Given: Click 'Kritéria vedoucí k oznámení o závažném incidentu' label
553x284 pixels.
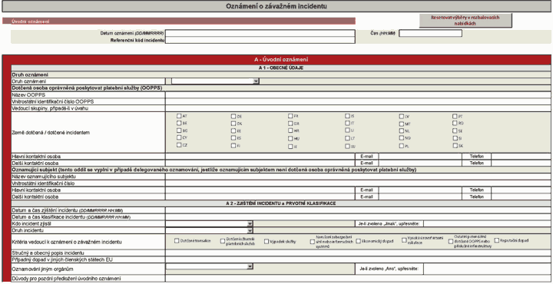Looking at the screenshot, I should [67, 242].
